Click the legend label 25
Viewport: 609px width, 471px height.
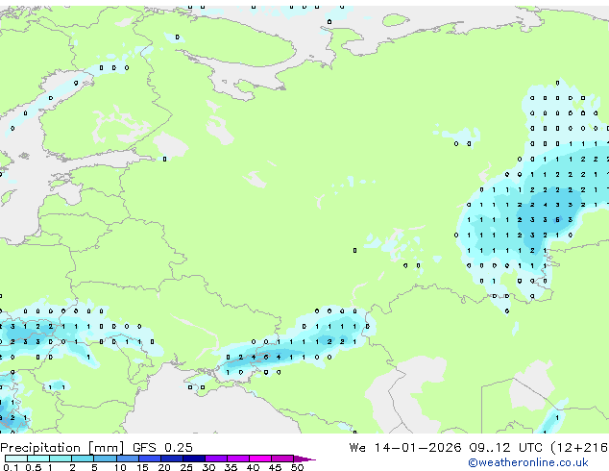[186, 467]
